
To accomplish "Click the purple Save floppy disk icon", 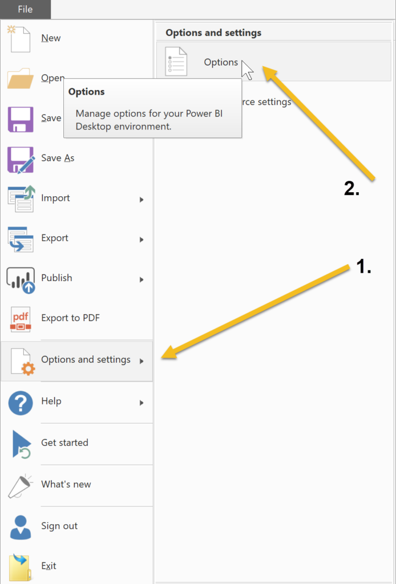I will (x=20, y=119).
